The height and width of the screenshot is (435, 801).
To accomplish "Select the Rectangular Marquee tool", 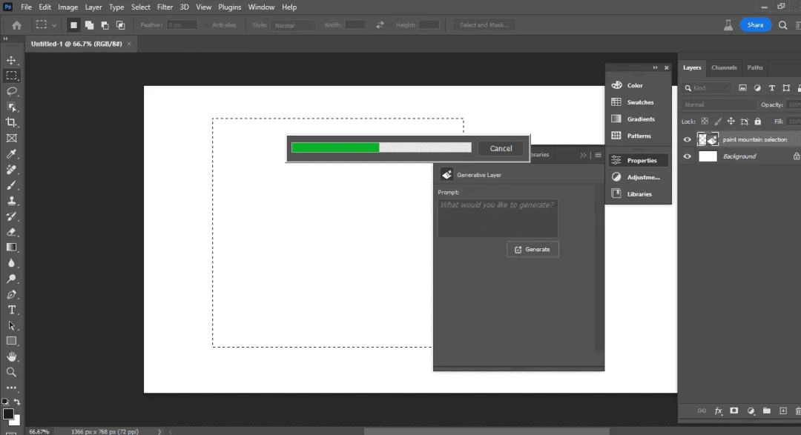I will 11,76.
